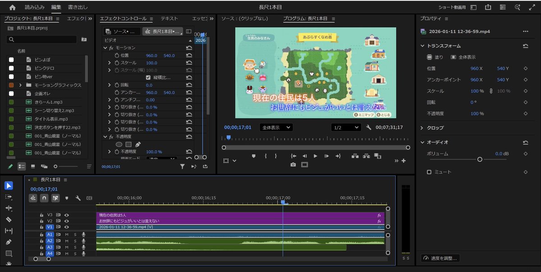Viewport: 541px width, 272px height.
Task: Open the button editor plus icon
Action: click(403, 161)
